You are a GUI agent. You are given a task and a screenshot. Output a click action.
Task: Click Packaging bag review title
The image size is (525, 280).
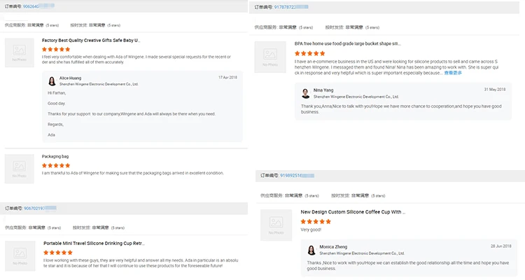[x=55, y=156]
